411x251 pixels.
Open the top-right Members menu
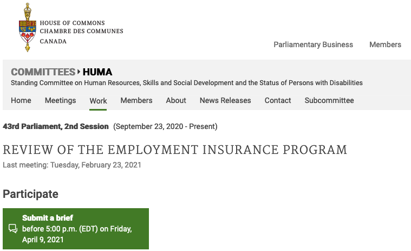pos(385,44)
